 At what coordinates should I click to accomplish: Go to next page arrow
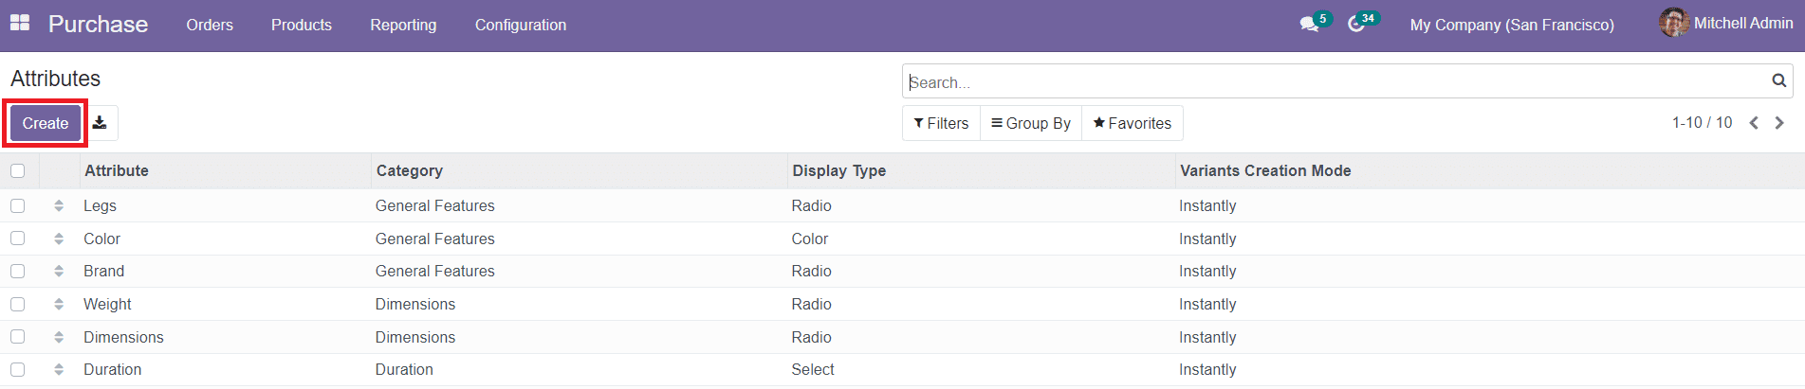(x=1779, y=123)
